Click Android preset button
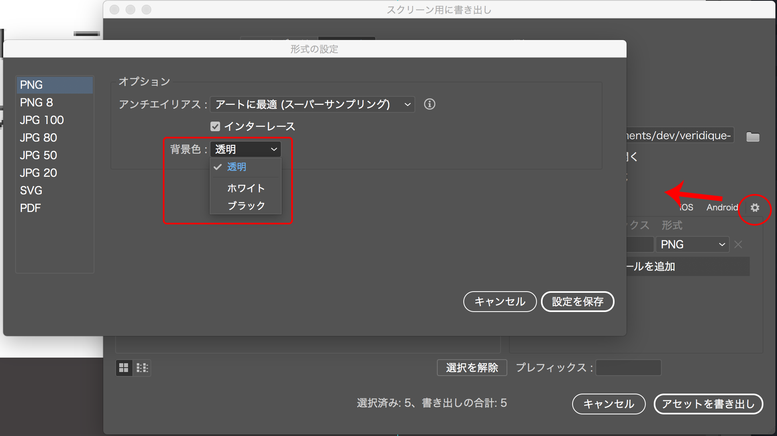The height and width of the screenshot is (436, 777). [x=722, y=208]
